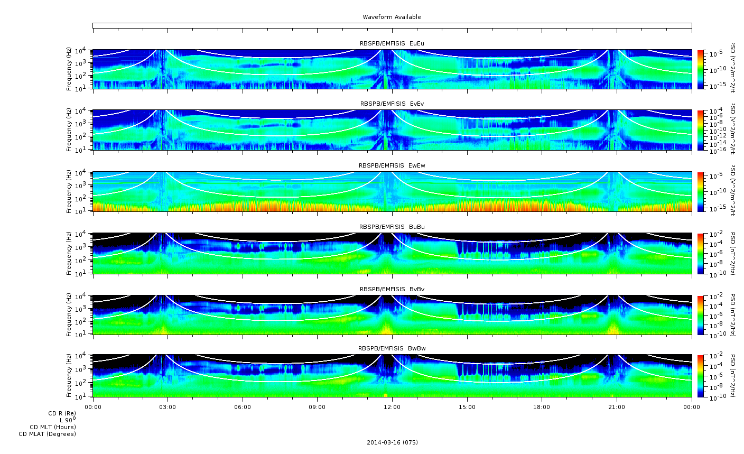Click the BwBw panel color scale bar
Image resolution: width=744 pixels, height=454 pixels.
[x=701, y=376]
